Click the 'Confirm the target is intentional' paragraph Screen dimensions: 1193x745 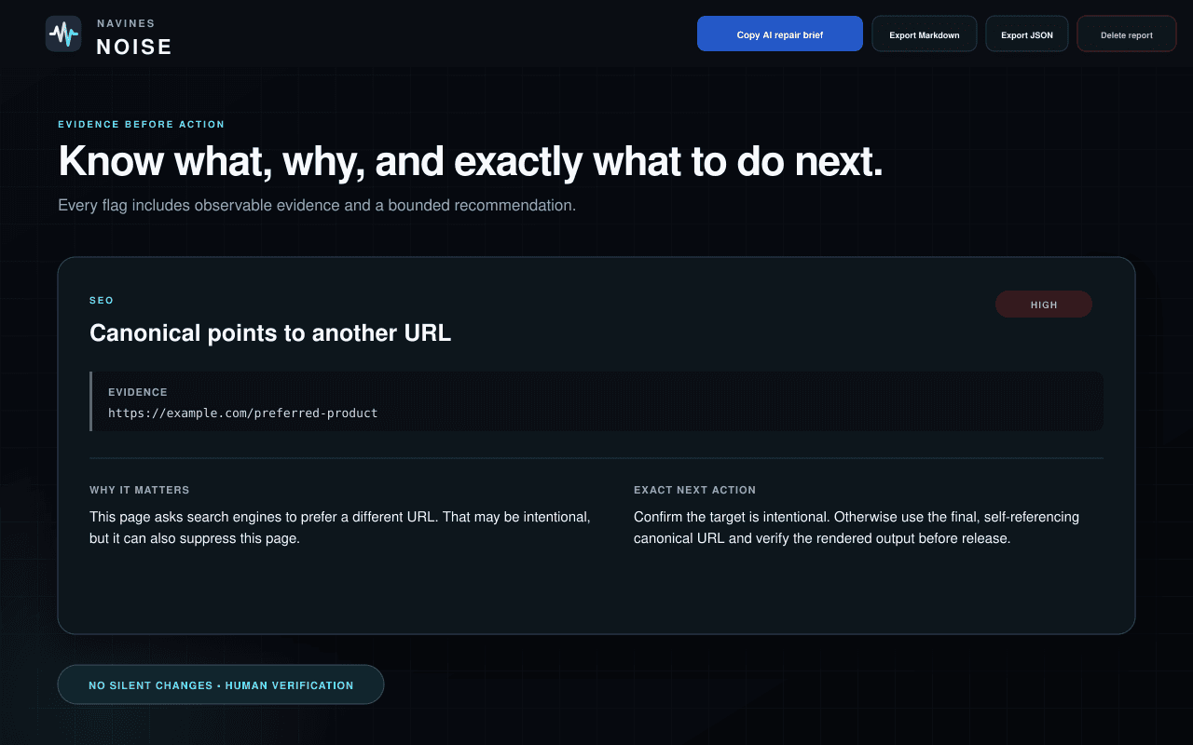[857, 527]
